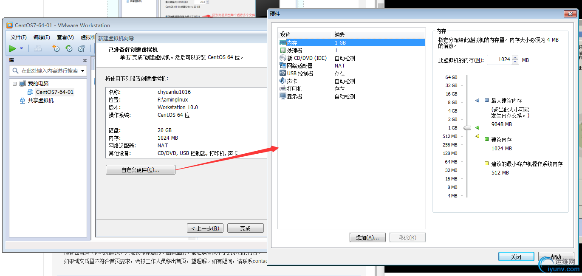
Task: Decrease memory with the spinner down arrow
Action: 515,62
